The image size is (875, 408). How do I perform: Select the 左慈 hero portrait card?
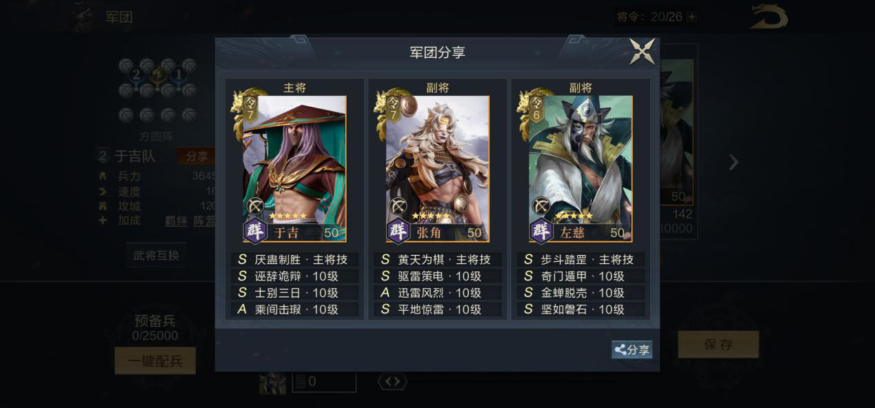[x=581, y=169]
